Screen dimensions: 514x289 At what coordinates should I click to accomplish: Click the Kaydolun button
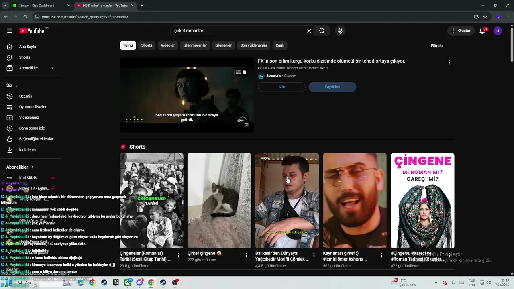pos(332,87)
